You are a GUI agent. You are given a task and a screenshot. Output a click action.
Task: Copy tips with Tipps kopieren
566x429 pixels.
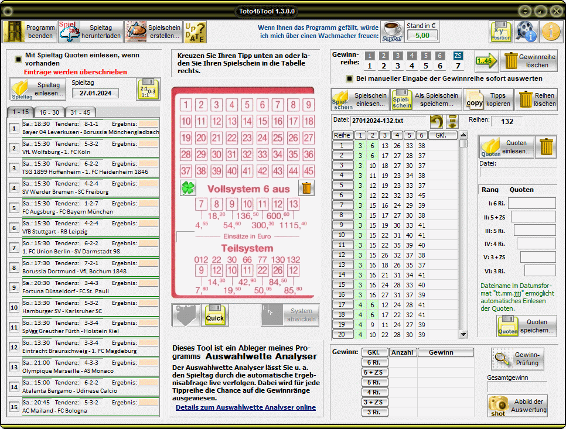coord(488,99)
